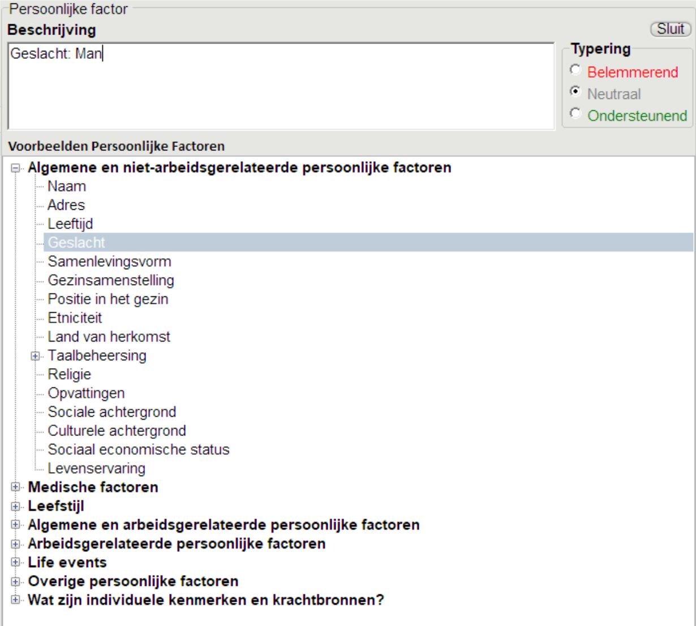This screenshot has width=696, height=626.
Task: Select the Geslacht tree item
Action: pyautogui.click(x=76, y=243)
